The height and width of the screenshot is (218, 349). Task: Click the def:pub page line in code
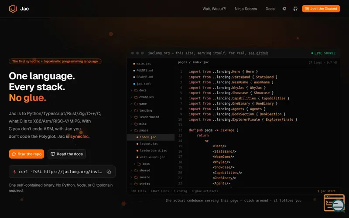(x=213, y=130)
